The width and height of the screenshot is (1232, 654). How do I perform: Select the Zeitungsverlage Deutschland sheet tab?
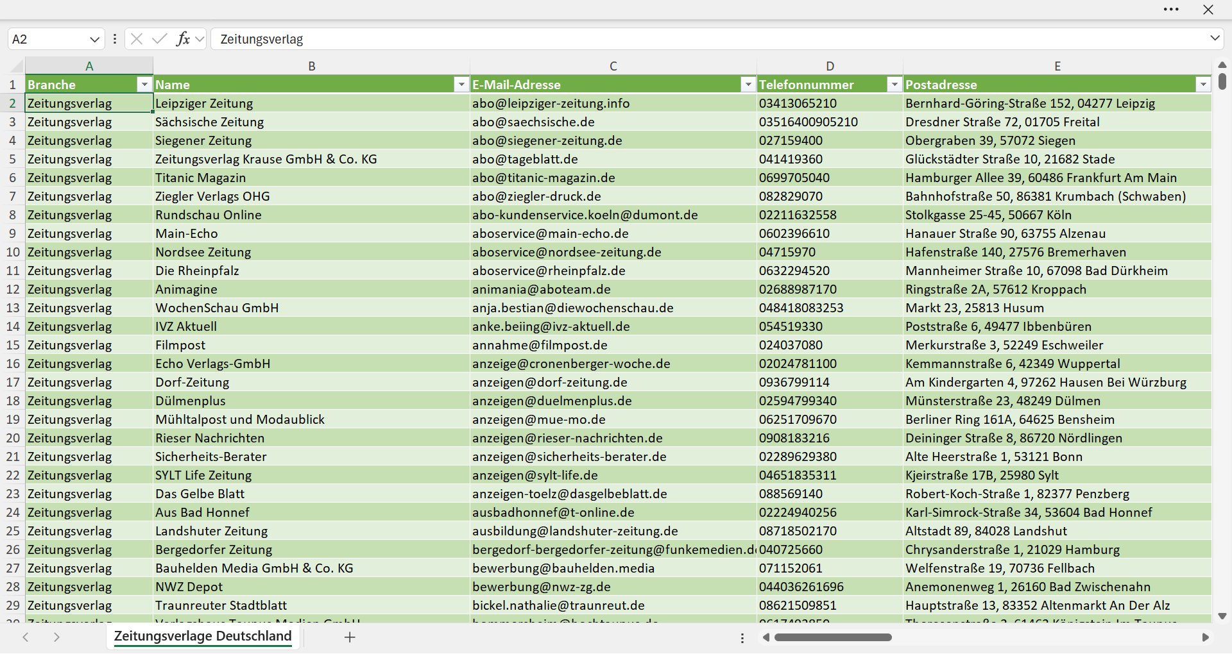(203, 636)
